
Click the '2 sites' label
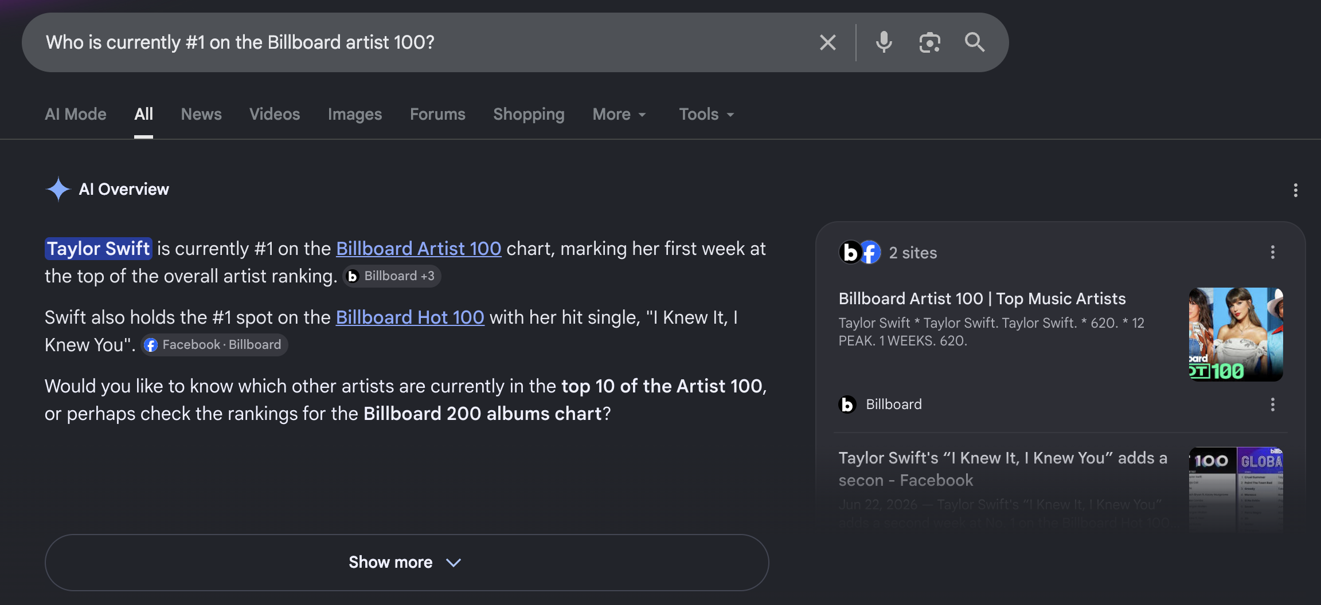(x=913, y=253)
